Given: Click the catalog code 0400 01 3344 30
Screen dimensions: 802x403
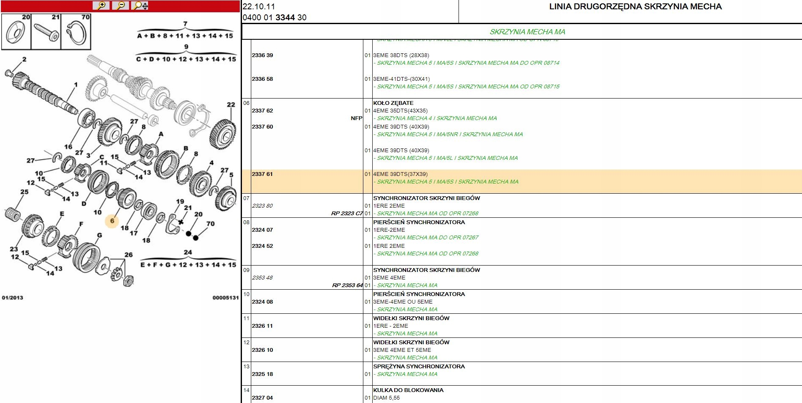Looking at the screenshot, I should tap(275, 17).
